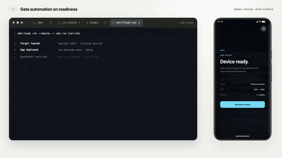Click the ADB READY label on phone

[x=226, y=55]
